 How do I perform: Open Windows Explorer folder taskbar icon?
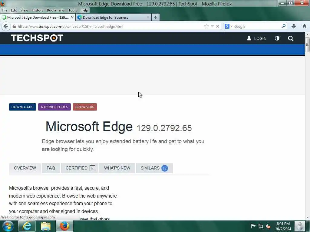click(x=46, y=226)
